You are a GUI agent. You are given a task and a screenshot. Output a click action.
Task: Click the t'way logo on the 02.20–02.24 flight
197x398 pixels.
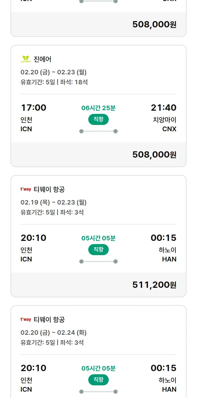coord(26,319)
